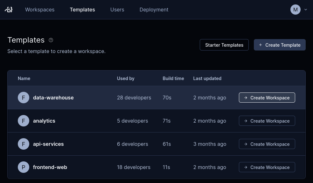The width and height of the screenshot is (313, 183).
Task: Switch to the Workspaces page
Action: click(39, 10)
